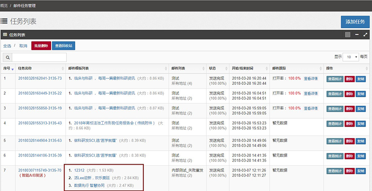Click 查看详情 link in first row
The width and height of the screenshot is (372, 191).
point(311,78)
